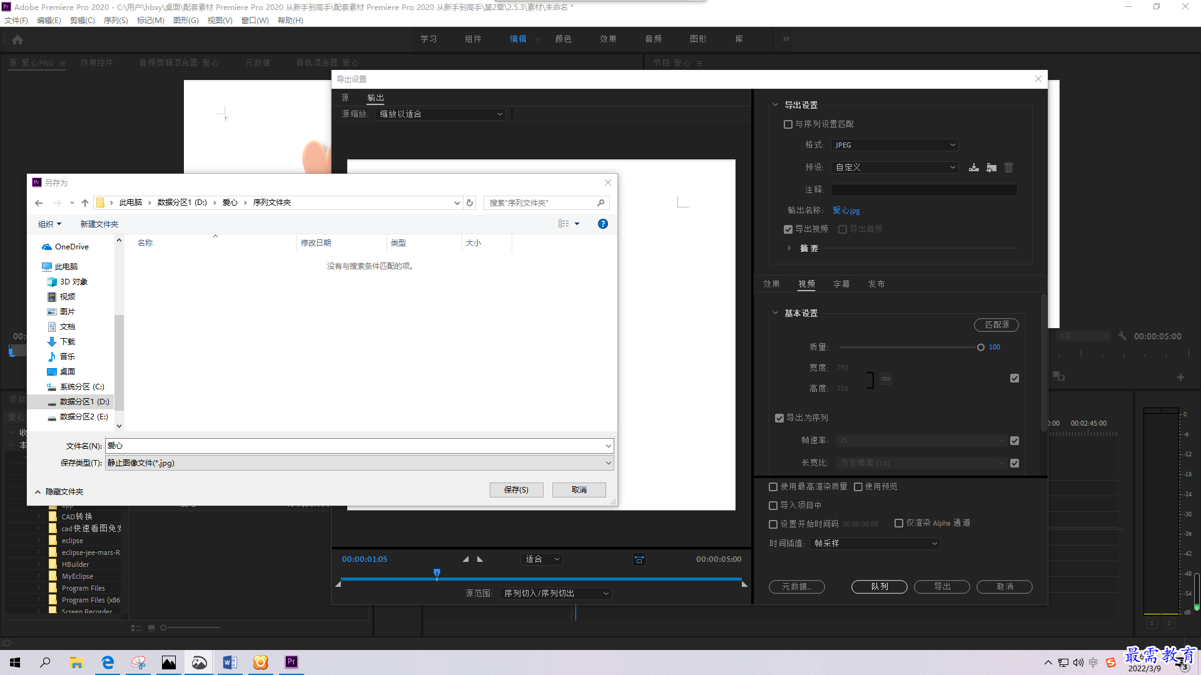Click the list view icon in project panel
This screenshot has width=1201, height=675.
tap(136, 627)
